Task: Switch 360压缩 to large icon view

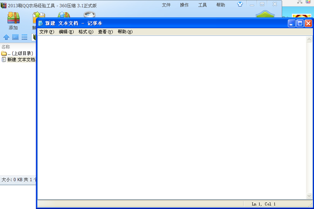Action: pos(16,37)
